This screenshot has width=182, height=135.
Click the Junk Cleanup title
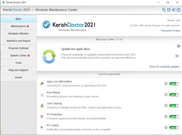coord(54,104)
